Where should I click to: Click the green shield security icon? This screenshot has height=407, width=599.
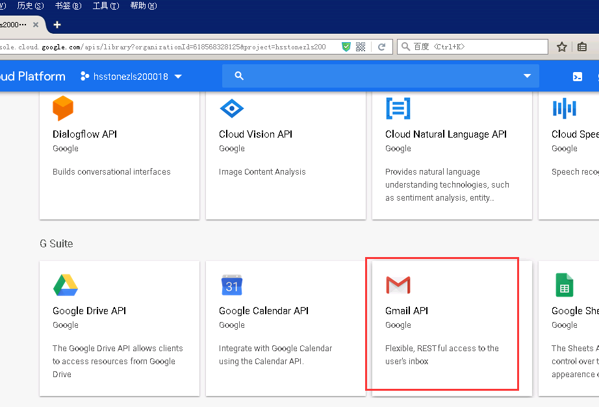346,47
